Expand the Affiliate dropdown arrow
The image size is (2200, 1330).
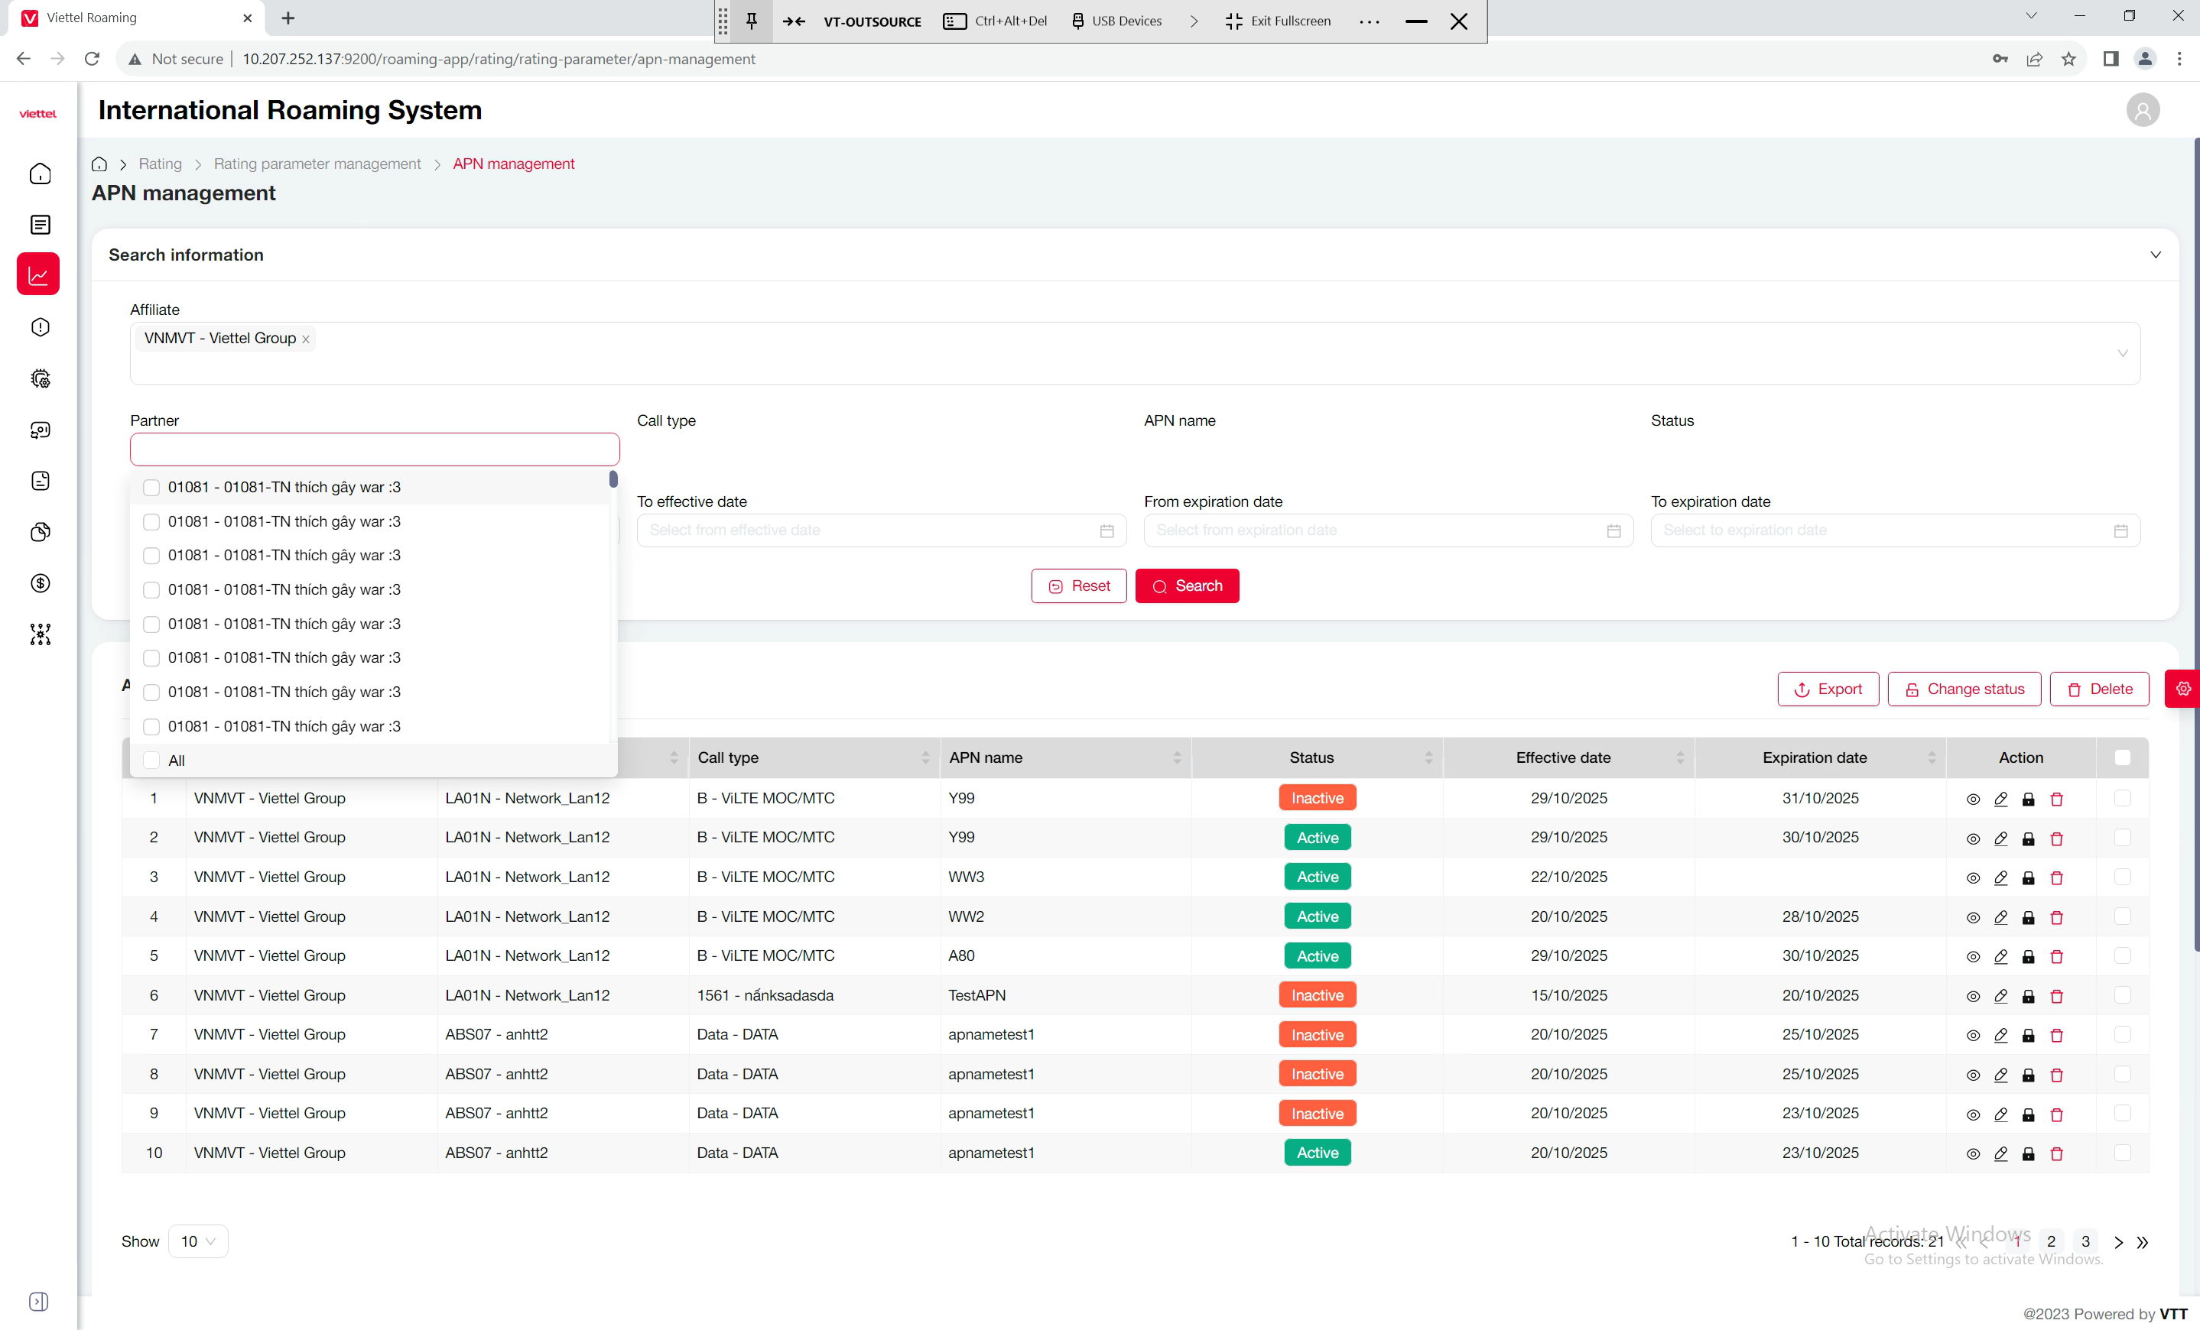pos(2122,353)
